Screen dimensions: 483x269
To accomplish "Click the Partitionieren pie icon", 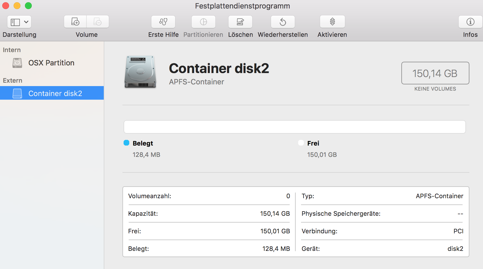I will (x=204, y=22).
